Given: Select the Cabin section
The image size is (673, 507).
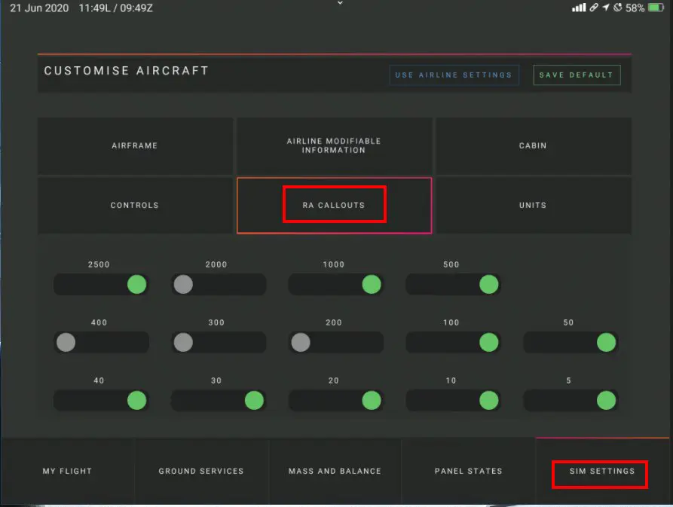Looking at the screenshot, I should [533, 146].
